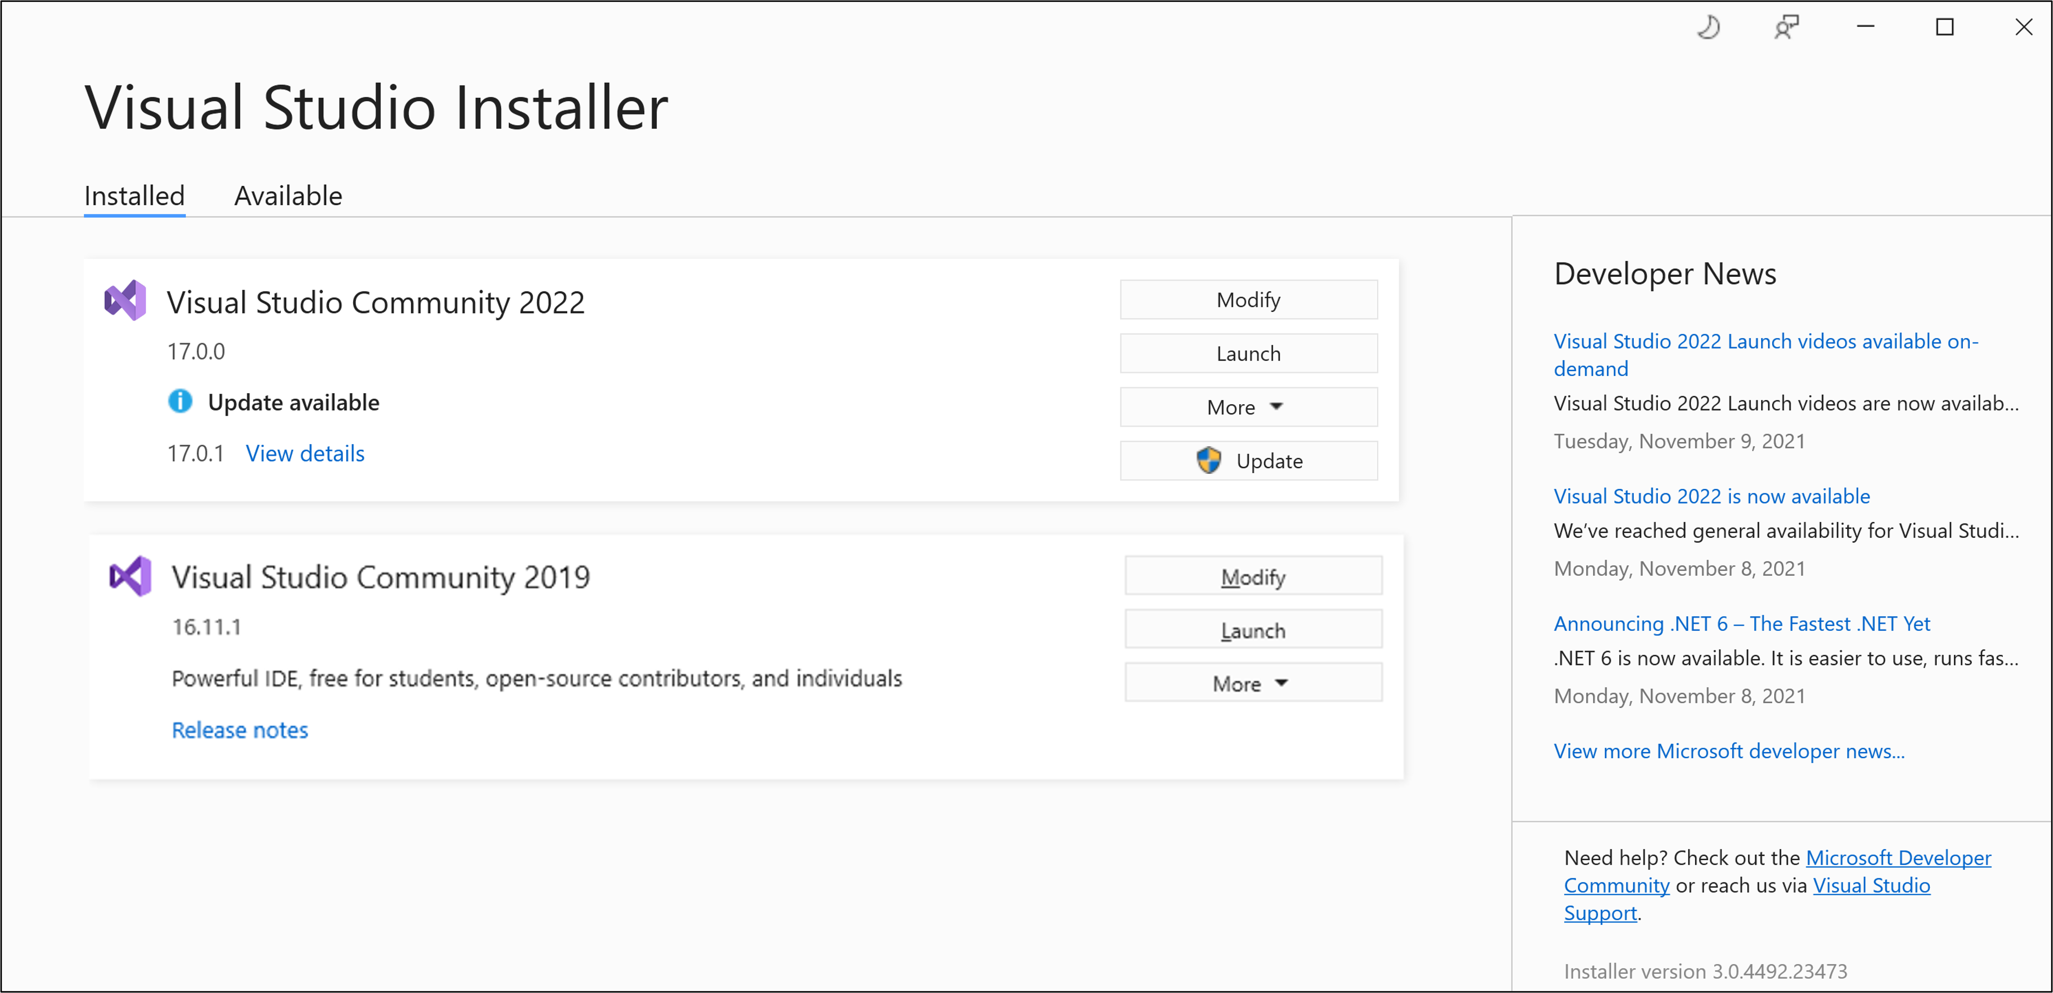Modify Visual Studio Community 2022
This screenshot has width=2053, height=993.
click(1248, 299)
